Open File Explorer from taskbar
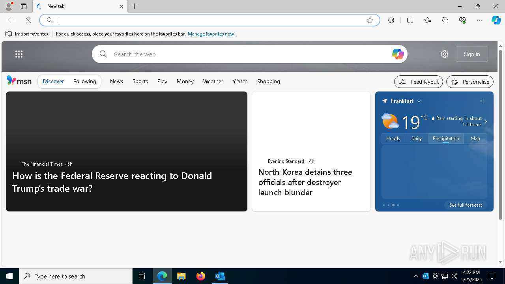 181,276
